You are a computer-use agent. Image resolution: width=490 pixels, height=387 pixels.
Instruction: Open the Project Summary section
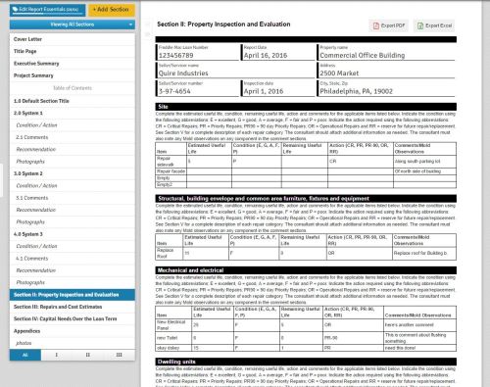click(73, 75)
